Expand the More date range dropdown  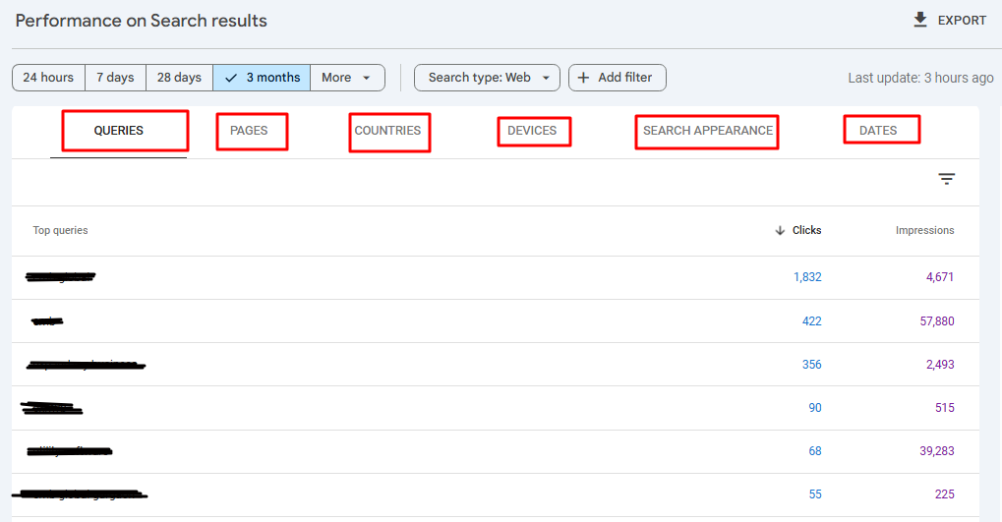click(x=347, y=78)
